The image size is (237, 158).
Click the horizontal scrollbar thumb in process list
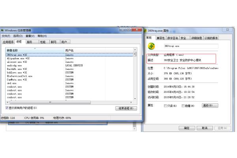tap(50, 102)
